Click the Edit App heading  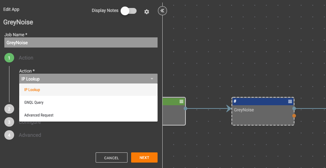pyautogui.click(x=11, y=9)
